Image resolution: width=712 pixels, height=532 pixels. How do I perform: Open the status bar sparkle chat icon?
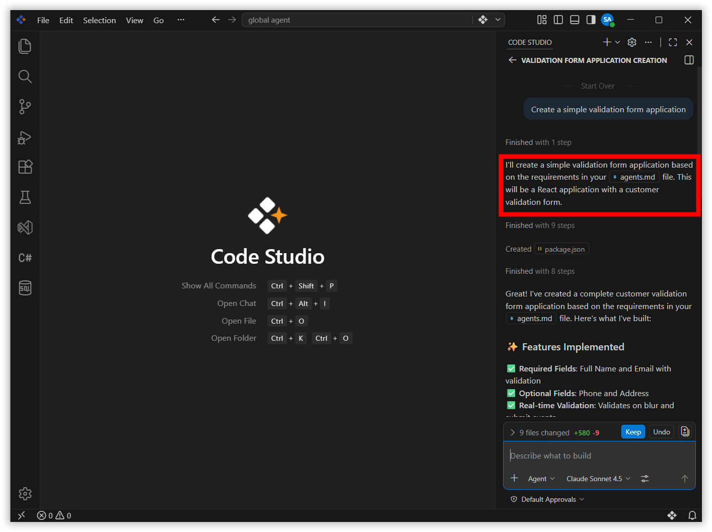(672, 515)
